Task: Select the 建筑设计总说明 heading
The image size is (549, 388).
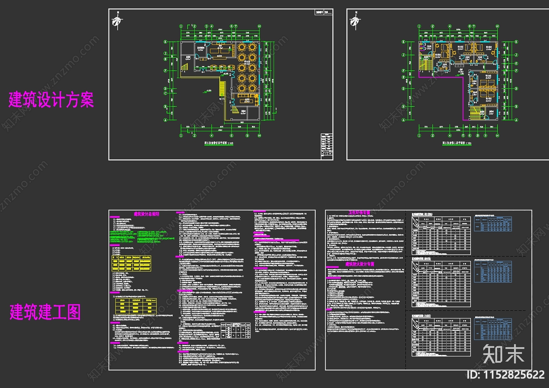Action: point(147,214)
